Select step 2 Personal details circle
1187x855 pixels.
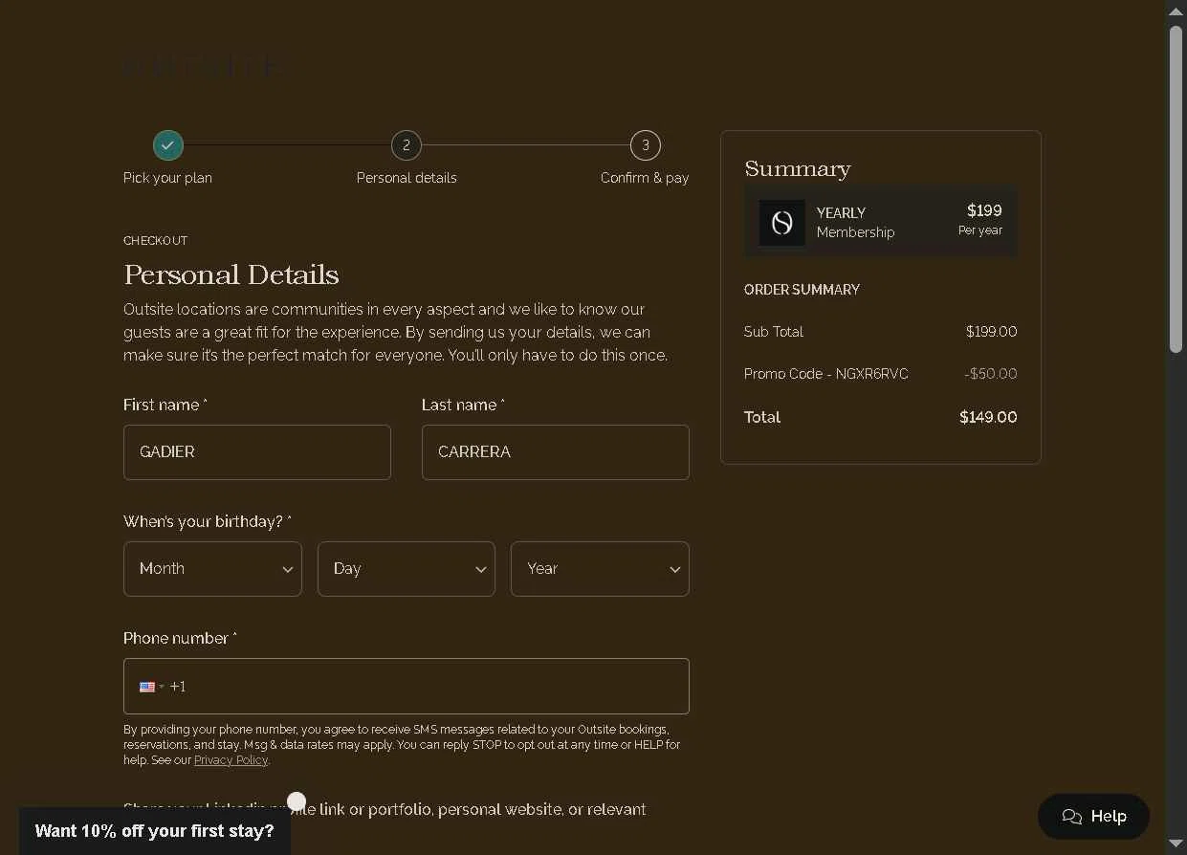[407, 145]
